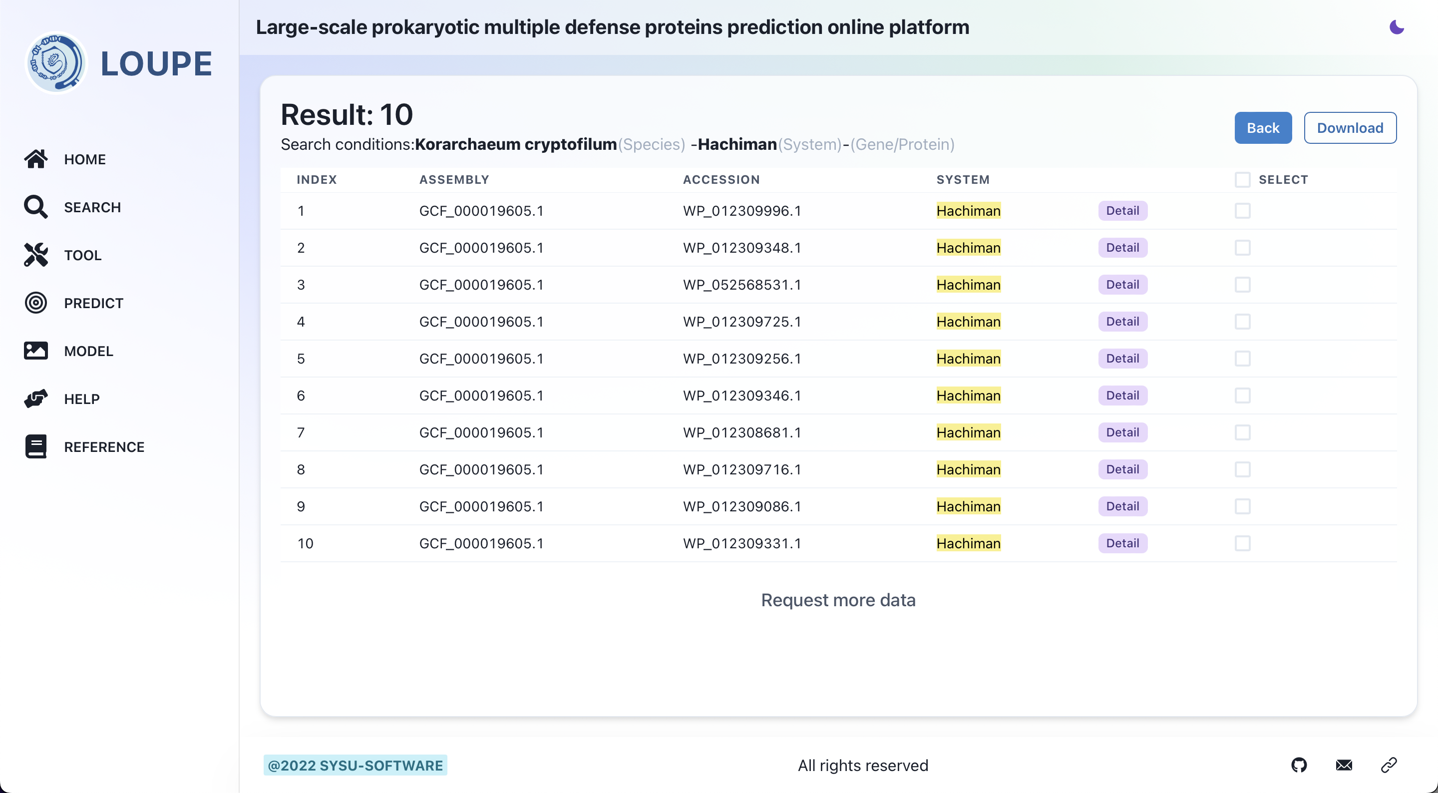The width and height of the screenshot is (1438, 793).
Task: Click the ACCESSION column header
Action: (721, 180)
